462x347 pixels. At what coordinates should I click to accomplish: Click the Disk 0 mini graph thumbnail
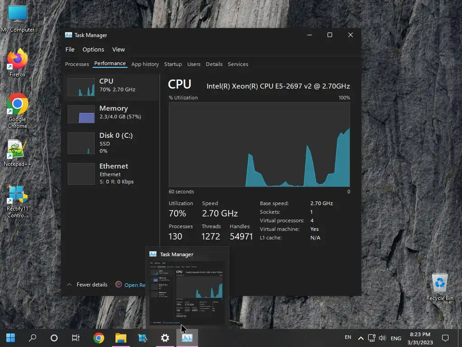[x=81, y=143]
